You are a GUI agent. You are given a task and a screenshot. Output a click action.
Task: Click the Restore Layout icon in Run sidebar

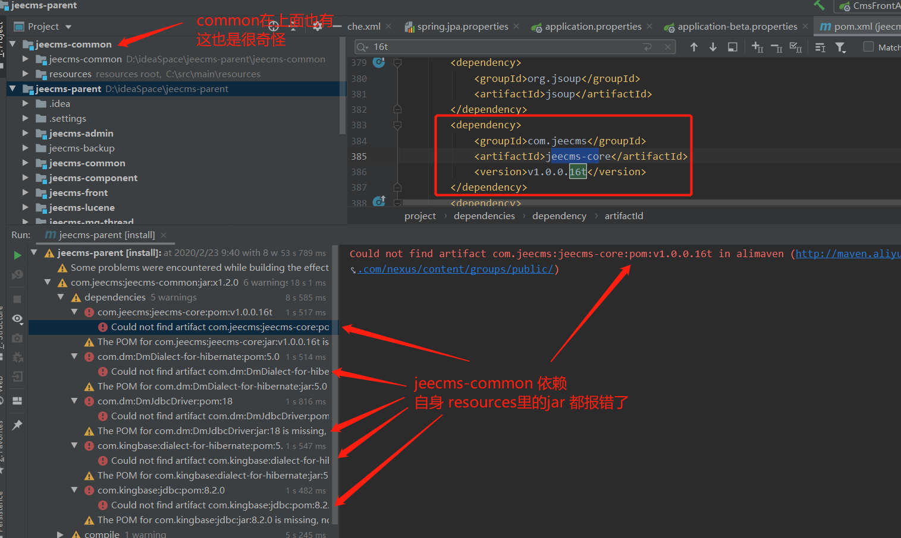(x=17, y=401)
